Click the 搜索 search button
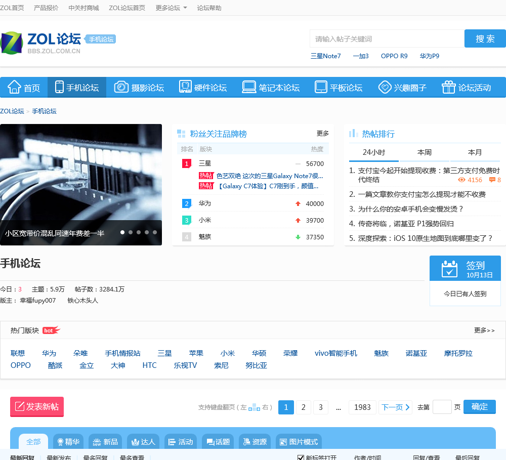This screenshot has height=460, width=506. 485,39
